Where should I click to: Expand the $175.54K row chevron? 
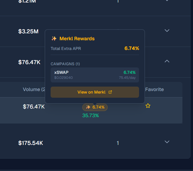tap(167, 142)
